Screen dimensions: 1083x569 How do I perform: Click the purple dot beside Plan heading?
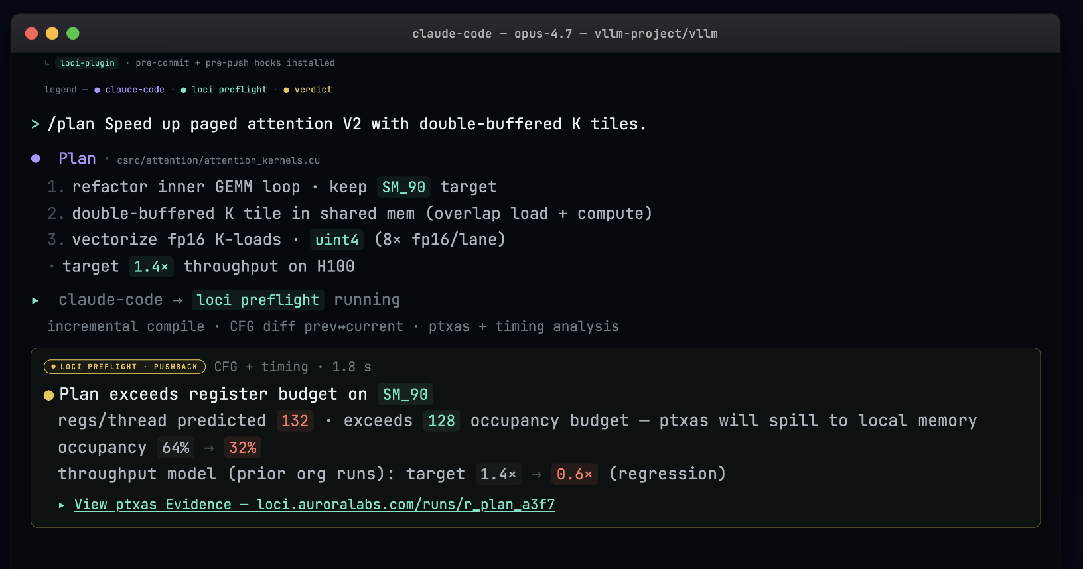pyautogui.click(x=36, y=158)
